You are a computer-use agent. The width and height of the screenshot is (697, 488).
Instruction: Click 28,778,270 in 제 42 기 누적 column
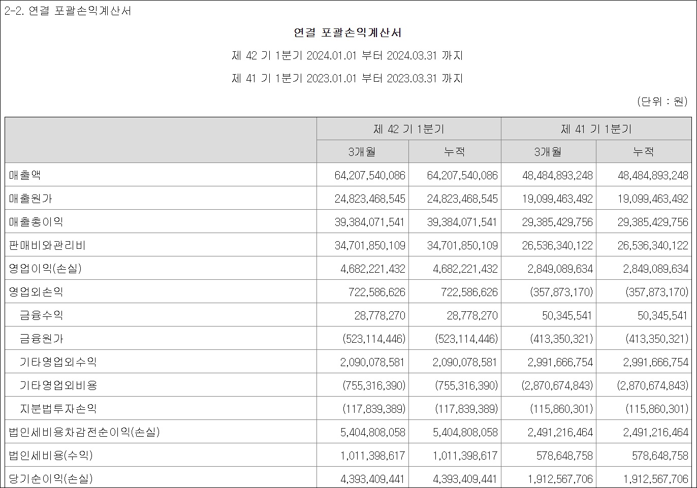click(472, 315)
